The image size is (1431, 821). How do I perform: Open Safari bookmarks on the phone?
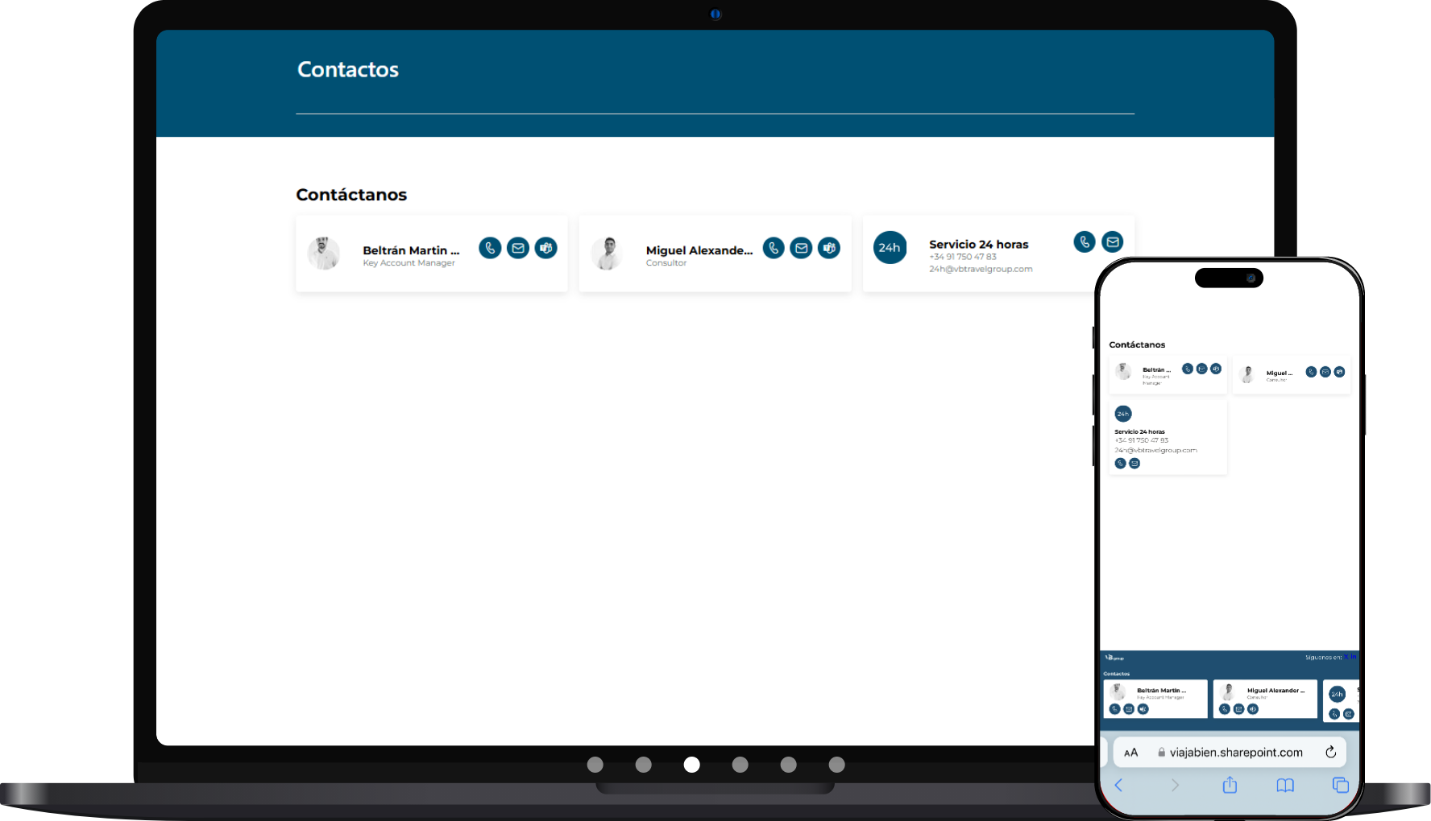(1285, 785)
